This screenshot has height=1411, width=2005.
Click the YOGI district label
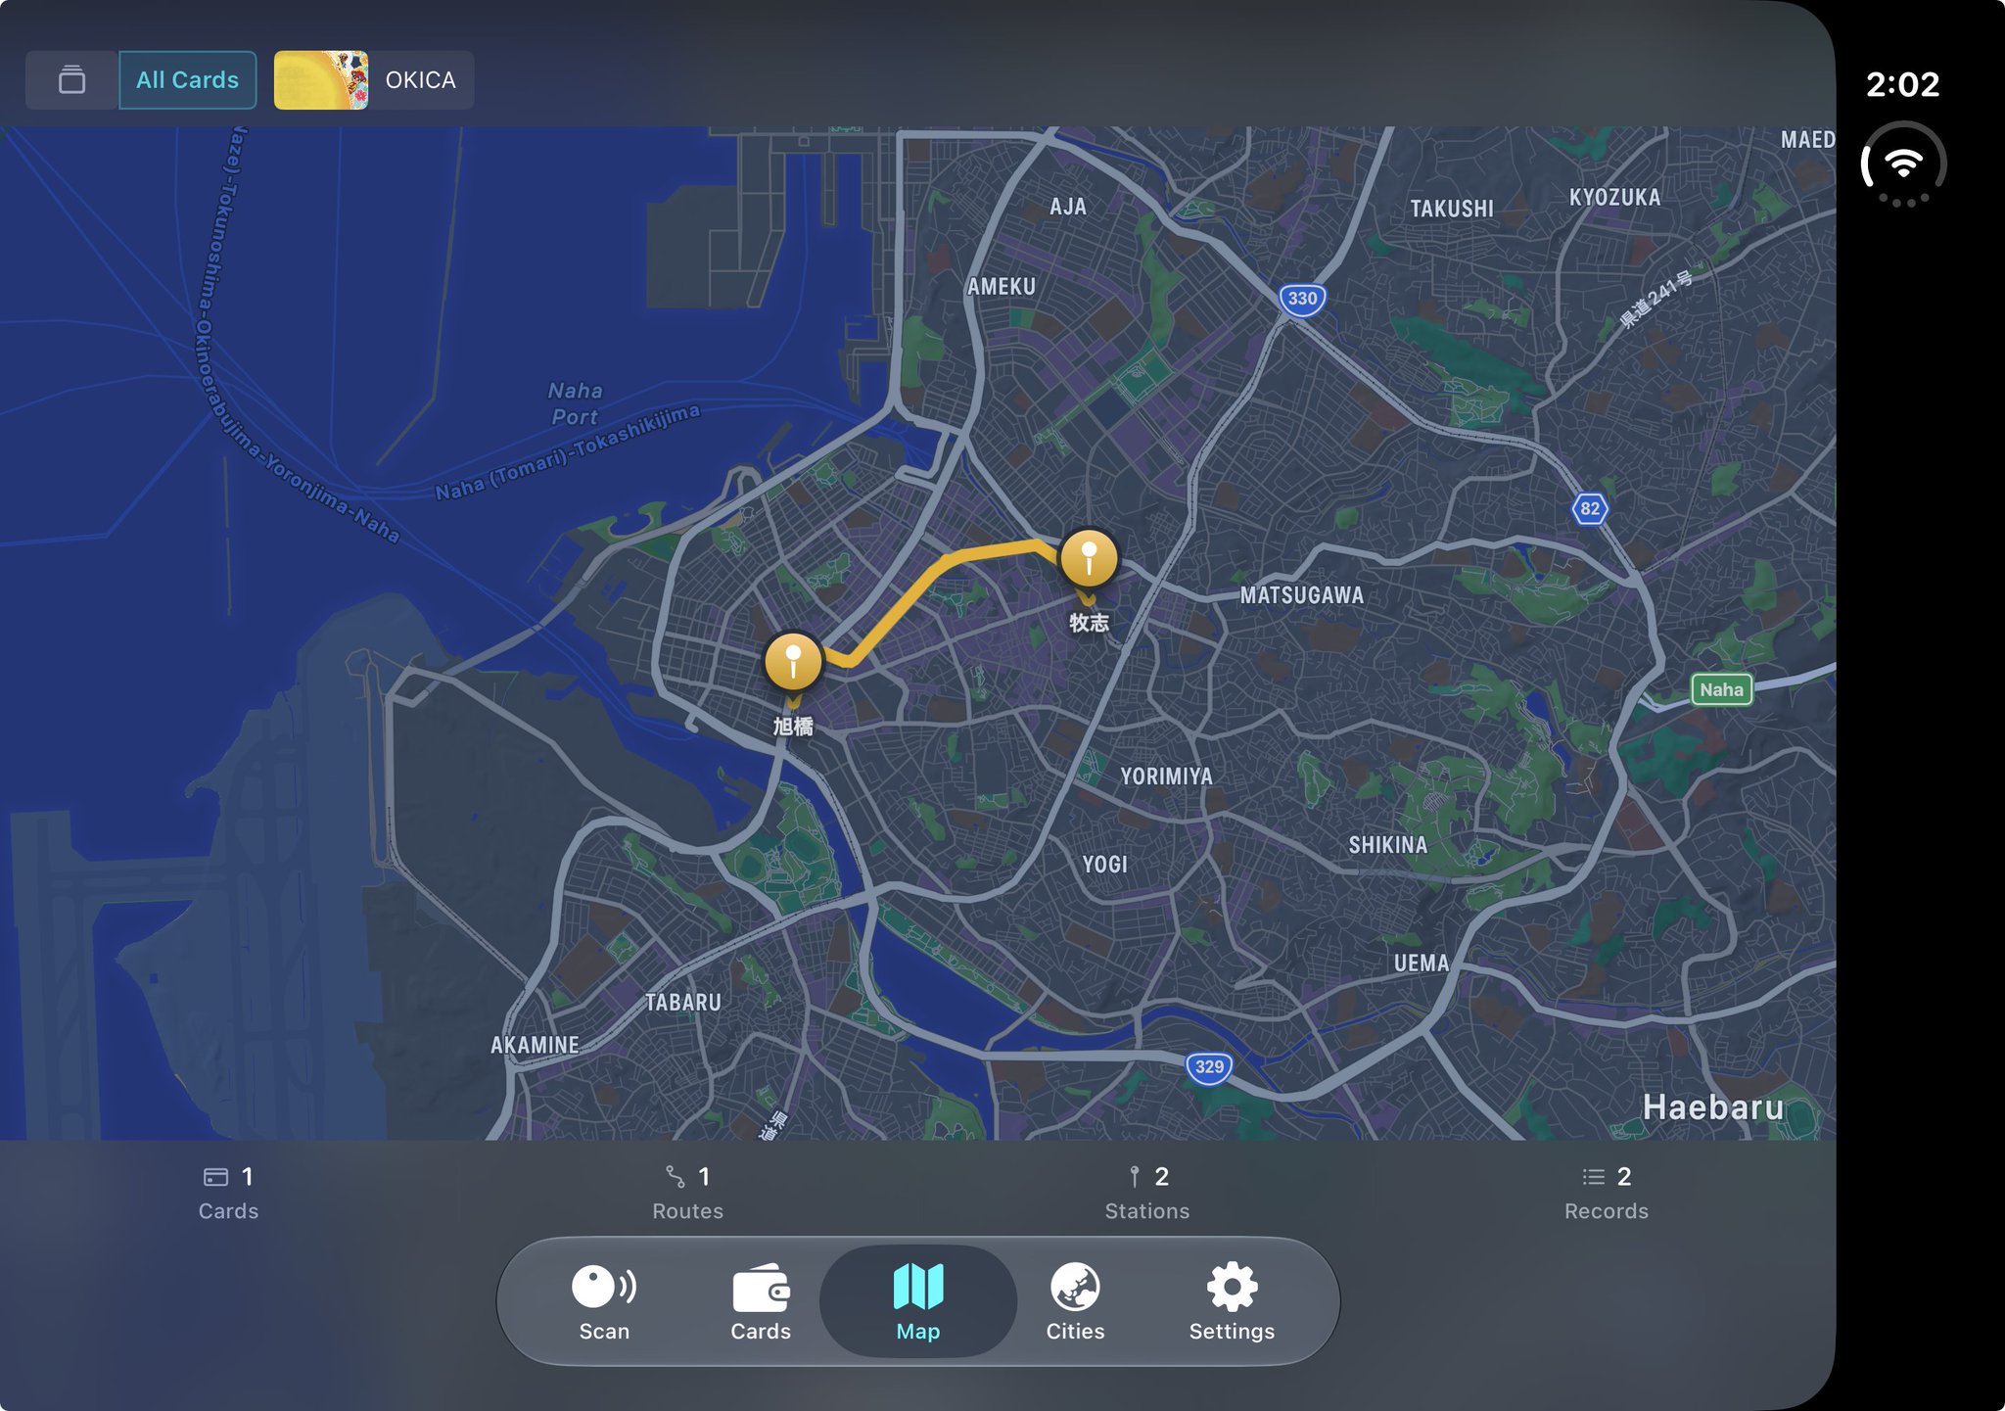click(1104, 865)
